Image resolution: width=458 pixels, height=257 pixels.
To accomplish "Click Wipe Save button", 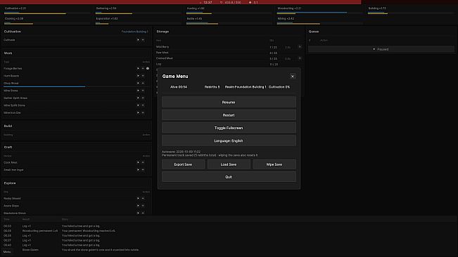I will coord(274,164).
